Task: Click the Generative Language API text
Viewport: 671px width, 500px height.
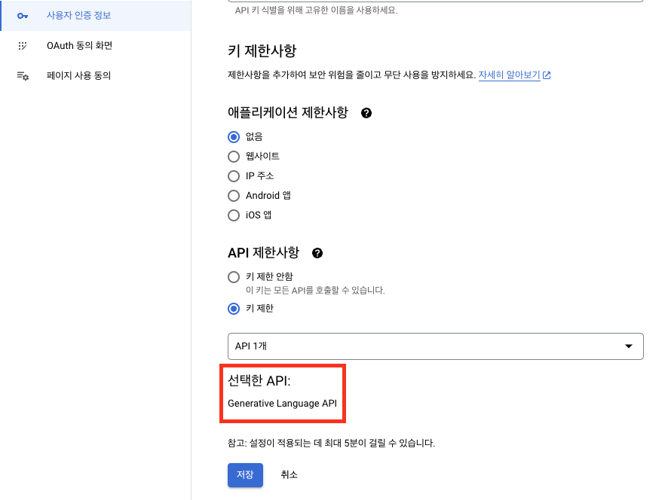Action: coord(283,404)
